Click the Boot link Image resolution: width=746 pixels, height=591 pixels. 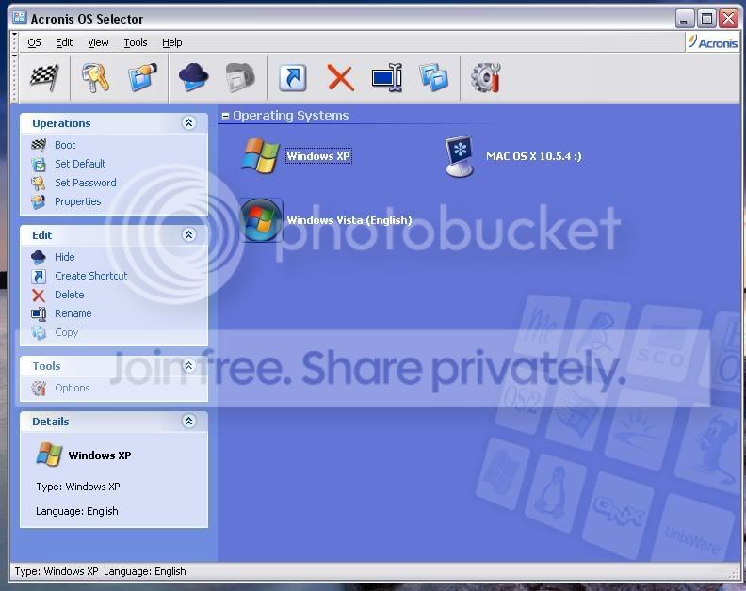65,145
